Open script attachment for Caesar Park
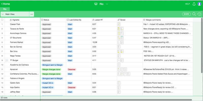The width and height of the screenshot is (203, 101). [119, 24]
